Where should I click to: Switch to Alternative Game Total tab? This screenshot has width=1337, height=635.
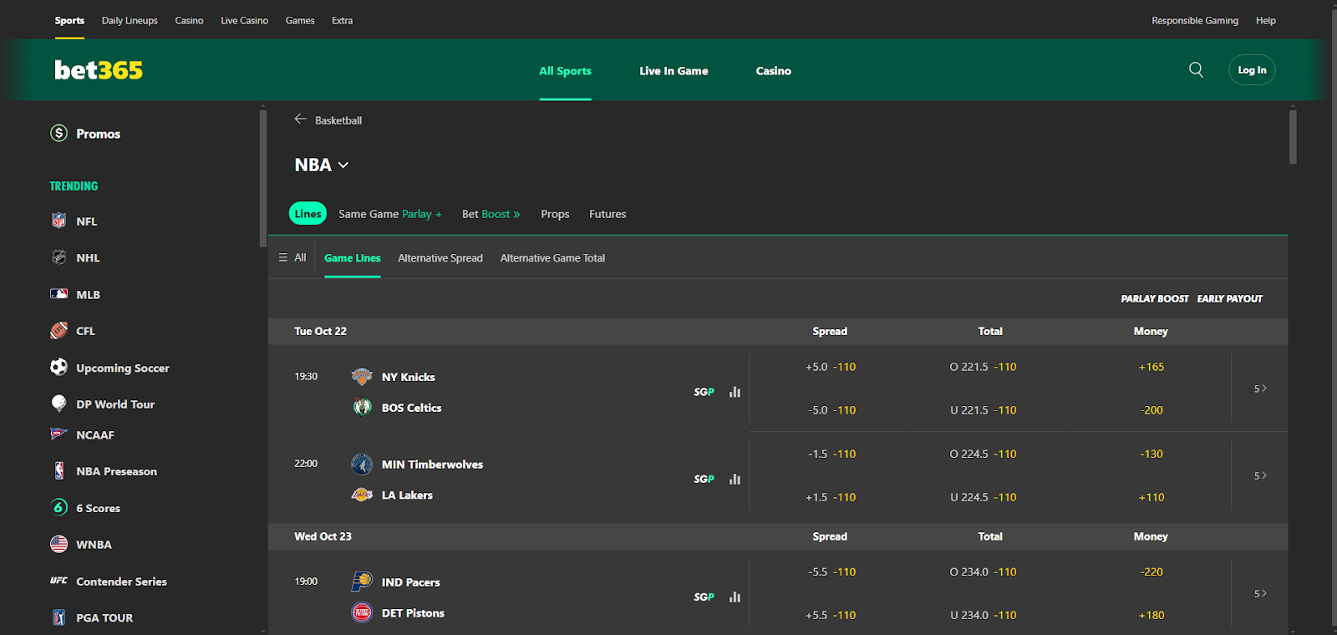pyautogui.click(x=552, y=258)
